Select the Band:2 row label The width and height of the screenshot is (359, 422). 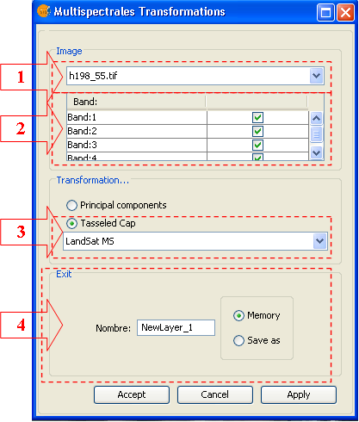(82, 131)
